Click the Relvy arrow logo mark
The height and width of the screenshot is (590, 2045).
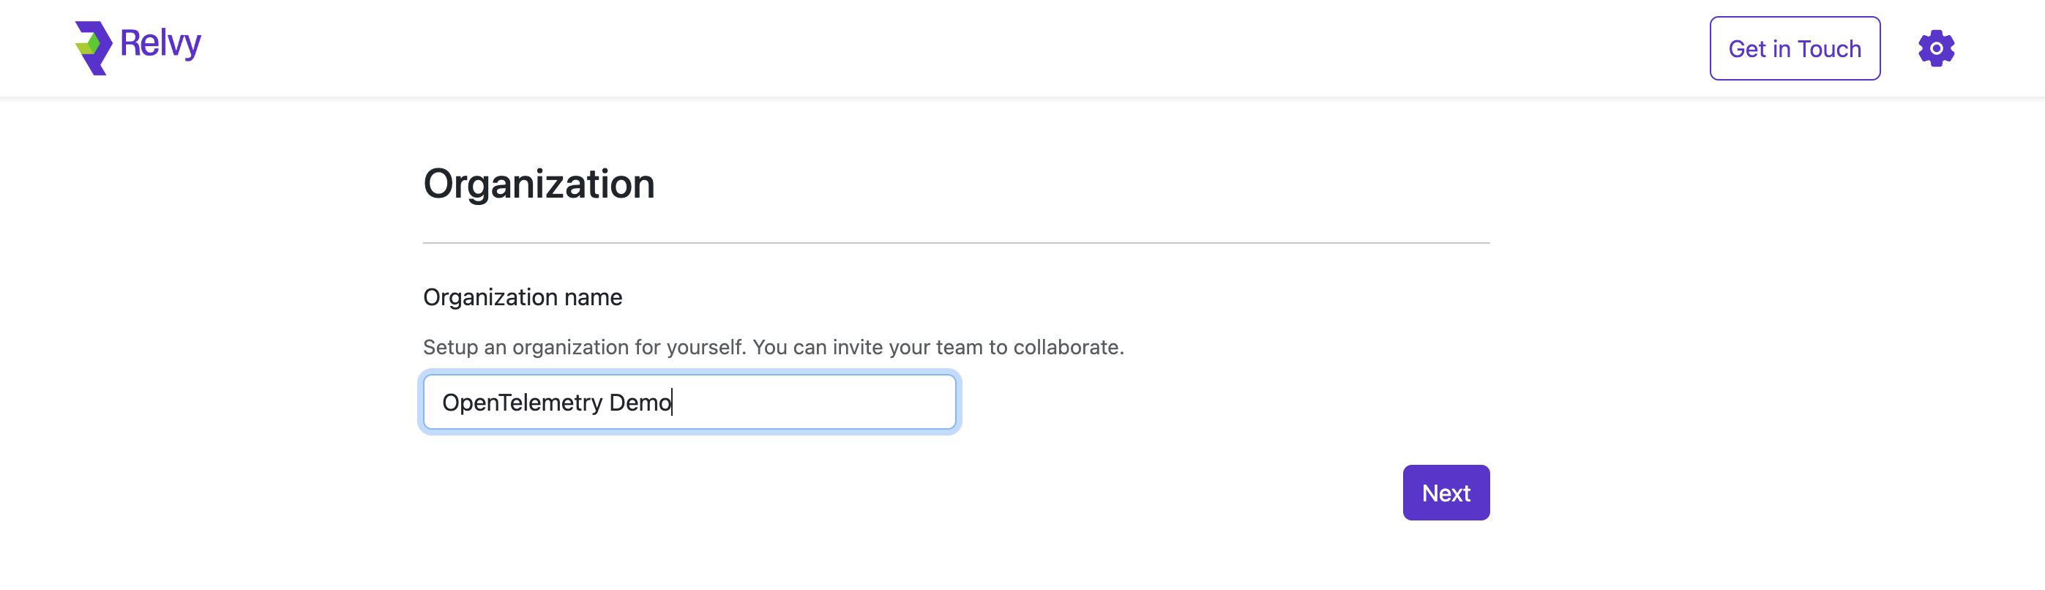(94, 48)
